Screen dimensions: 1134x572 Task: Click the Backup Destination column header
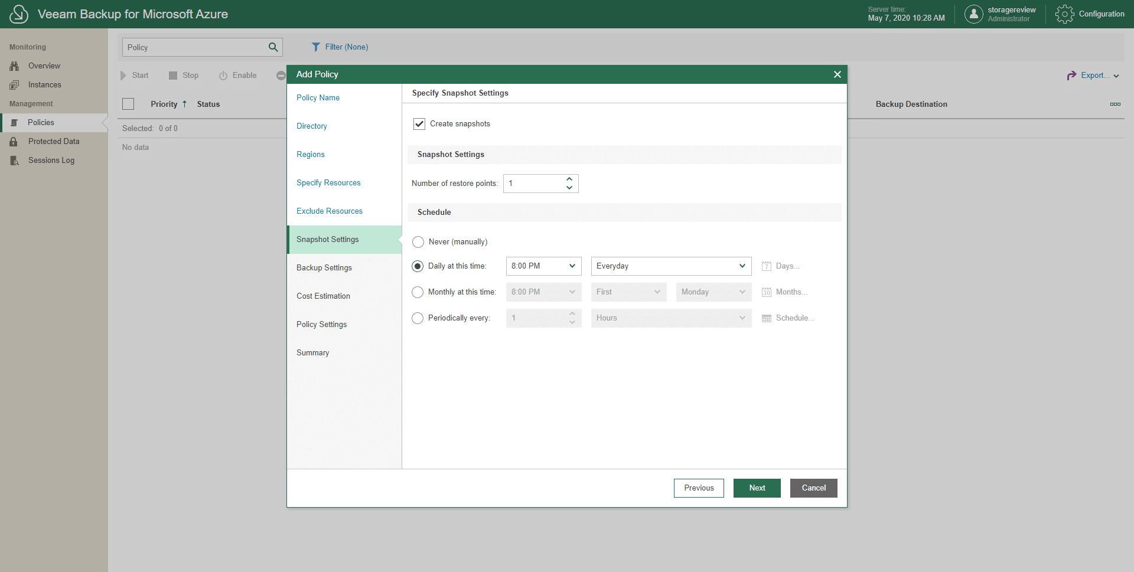pyautogui.click(x=911, y=104)
